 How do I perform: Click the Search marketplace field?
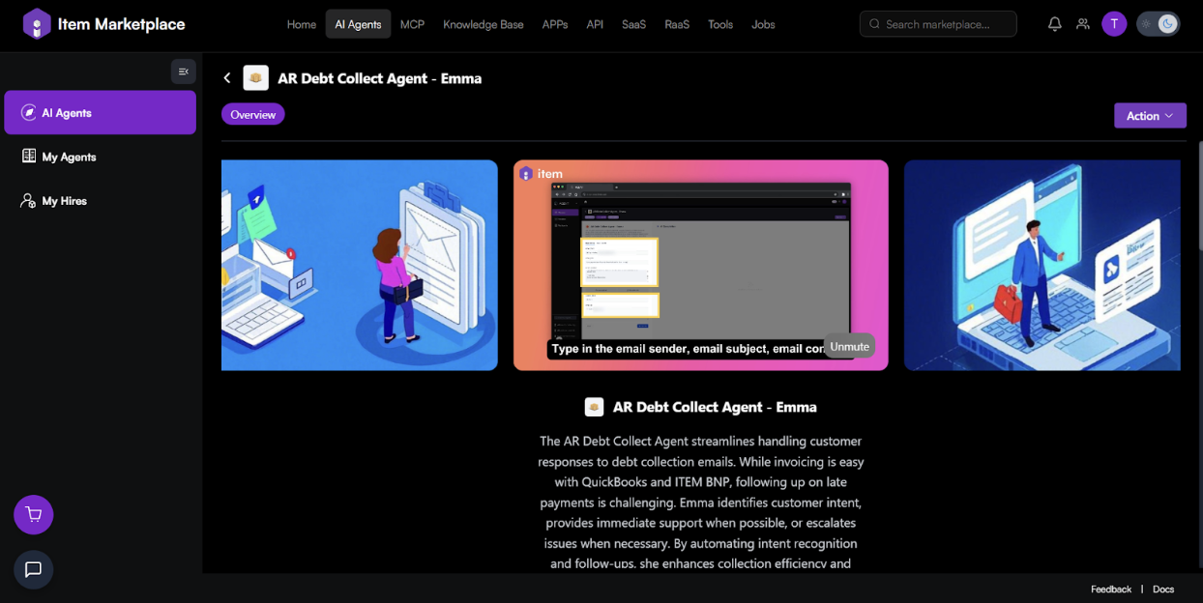pyautogui.click(x=937, y=24)
